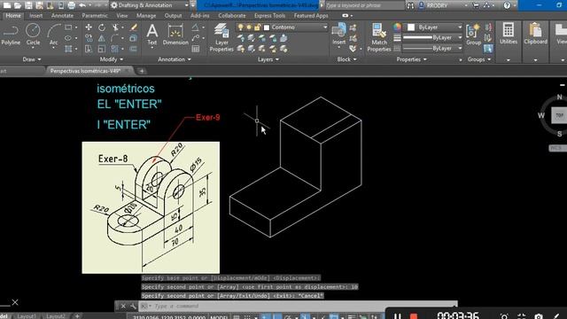Select the Hatch tool
The image size is (567, 319).
pyautogui.click(x=68, y=49)
